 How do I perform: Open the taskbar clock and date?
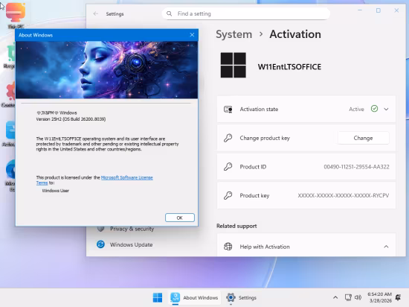tap(380, 297)
